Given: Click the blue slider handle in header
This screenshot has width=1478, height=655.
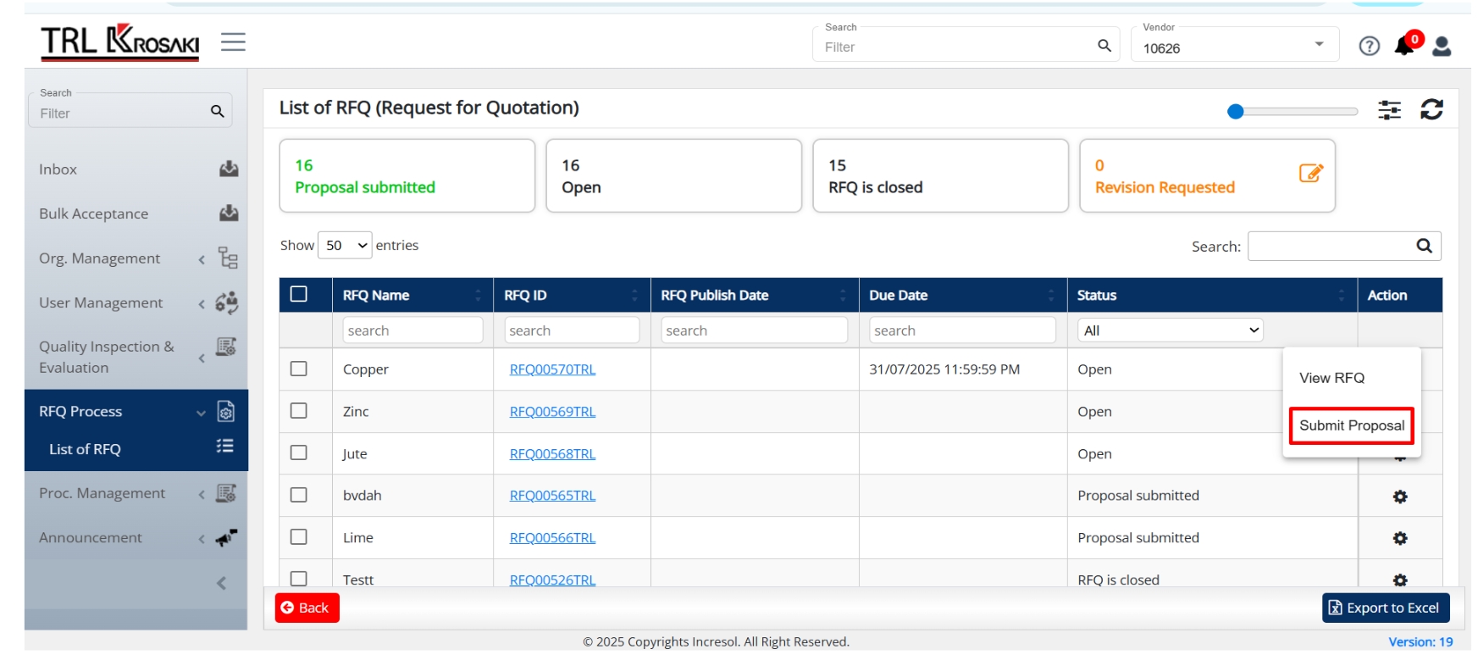Looking at the screenshot, I should pyautogui.click(x=1235, y=111).
